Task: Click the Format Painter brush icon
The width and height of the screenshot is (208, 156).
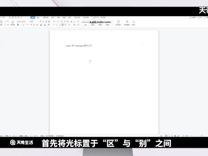Action: pos(12,22)
